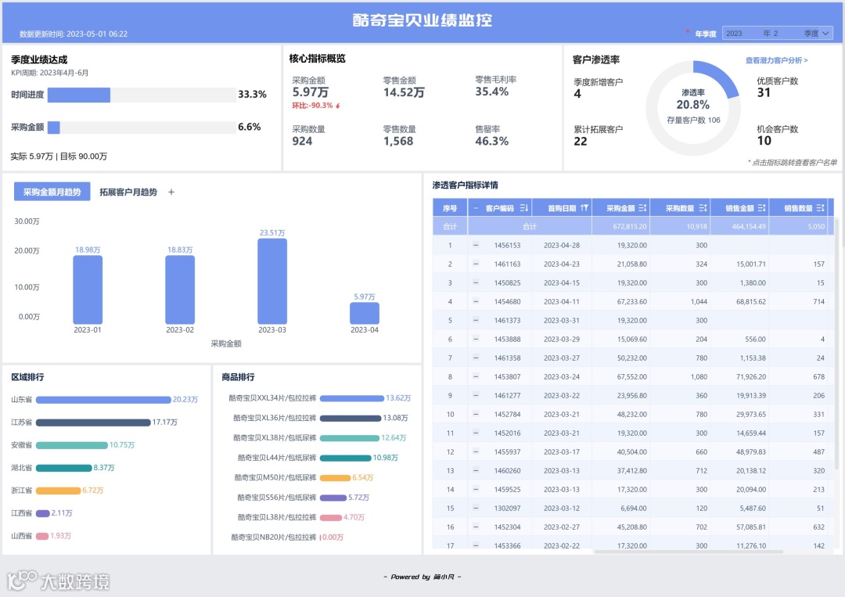Click 零售数量 value 1,568

pos(398,141)
